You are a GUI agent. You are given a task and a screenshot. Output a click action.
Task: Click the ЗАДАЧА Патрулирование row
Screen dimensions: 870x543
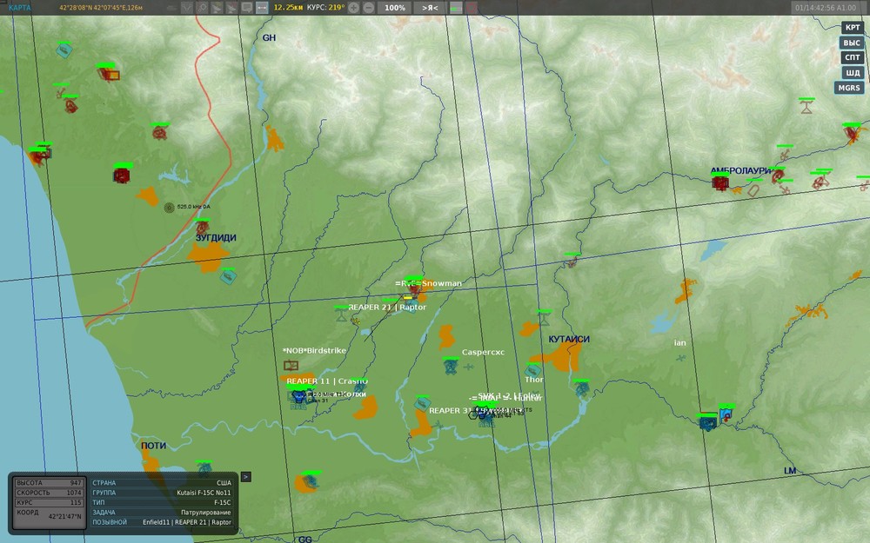pyautogui.click(x=162, y=513)
